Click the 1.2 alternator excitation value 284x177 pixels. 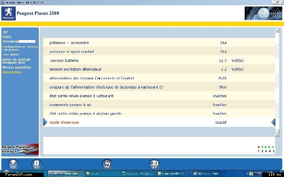(x=224, y=69)
